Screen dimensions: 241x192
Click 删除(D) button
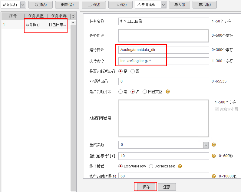[x=67, y=5]
